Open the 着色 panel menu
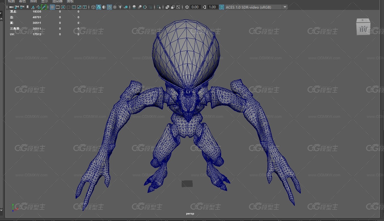This screenshot has height=221, width=384. click(22, 1)
